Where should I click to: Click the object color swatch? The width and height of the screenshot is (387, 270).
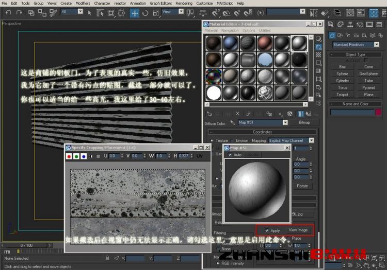(x=378, y=113)
